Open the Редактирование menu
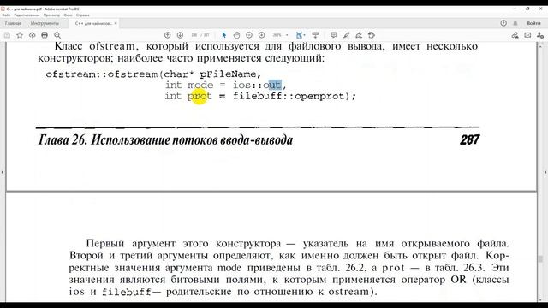 coord(27,15)
